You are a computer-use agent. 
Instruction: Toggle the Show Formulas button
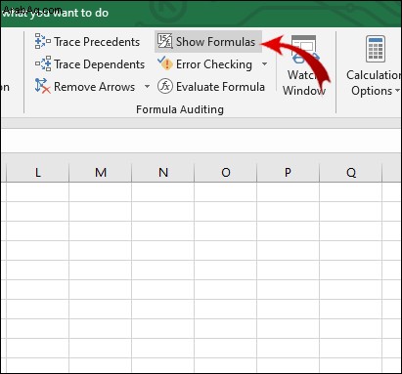pos(208,42)
